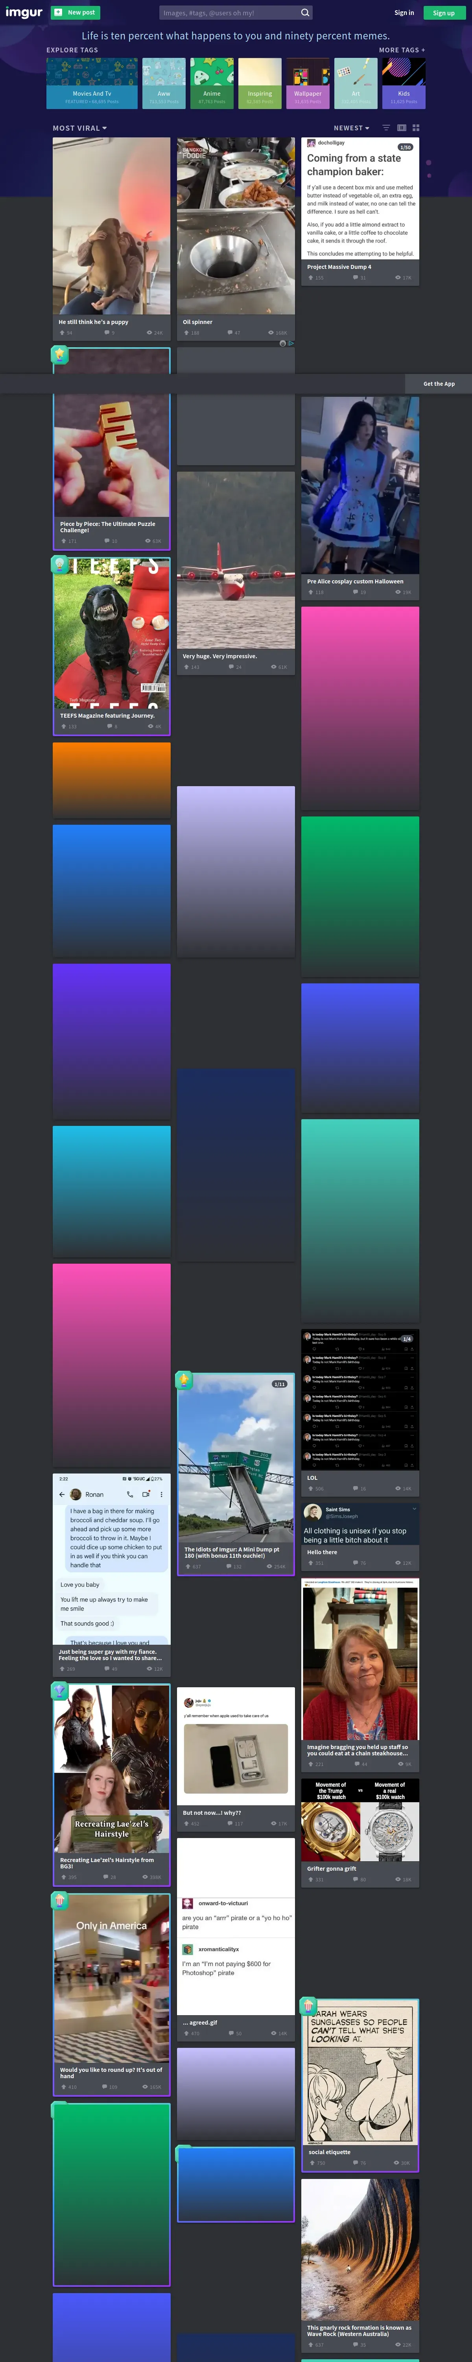Open the Alice cosplay photo thumbnail
The image size is (472, 2362).
(x=360, y=485)
